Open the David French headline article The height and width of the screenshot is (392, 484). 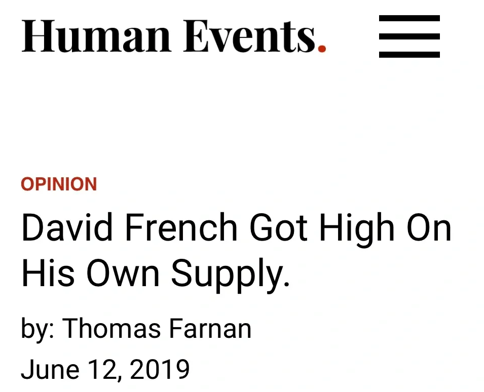pos(236,250)
